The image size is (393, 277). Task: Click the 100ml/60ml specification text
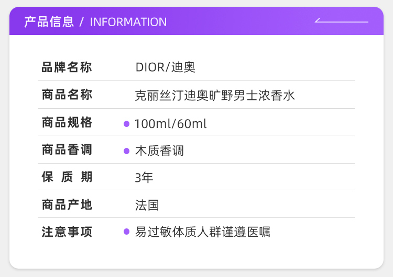pyautogui.click(x=171, y=124)
